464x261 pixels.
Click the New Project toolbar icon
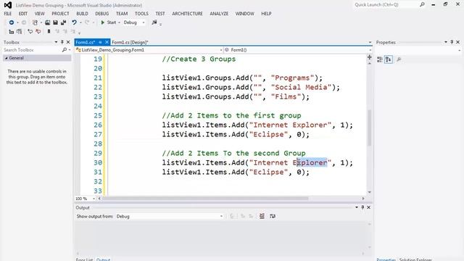pos(35,22)
